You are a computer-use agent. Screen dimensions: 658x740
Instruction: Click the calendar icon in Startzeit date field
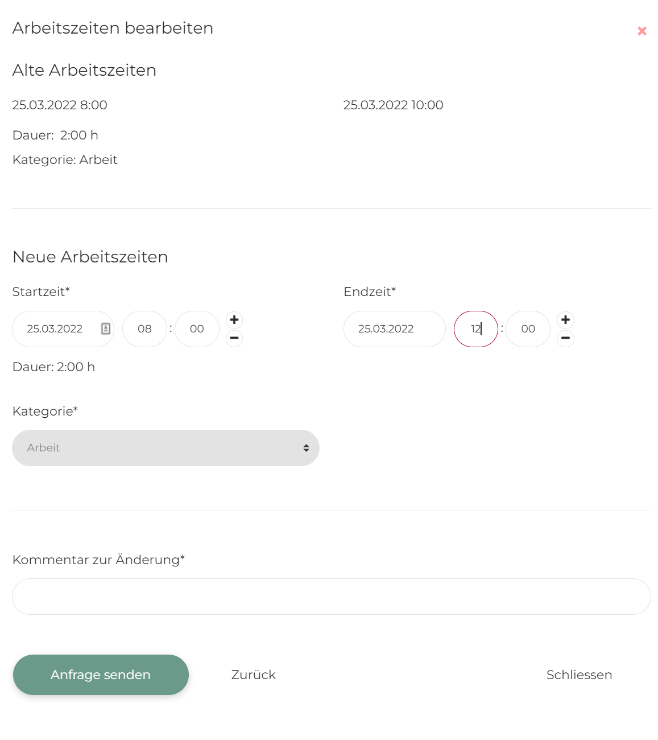106,328
